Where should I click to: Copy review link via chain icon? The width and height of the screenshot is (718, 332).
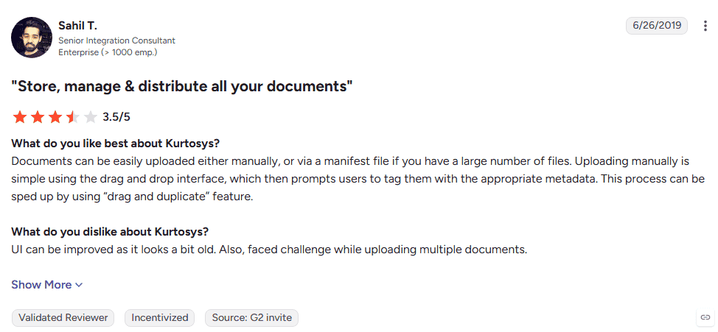coord(705,317)
